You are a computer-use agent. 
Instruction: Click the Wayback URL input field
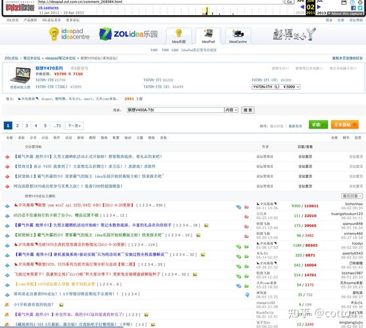(160, 2)
